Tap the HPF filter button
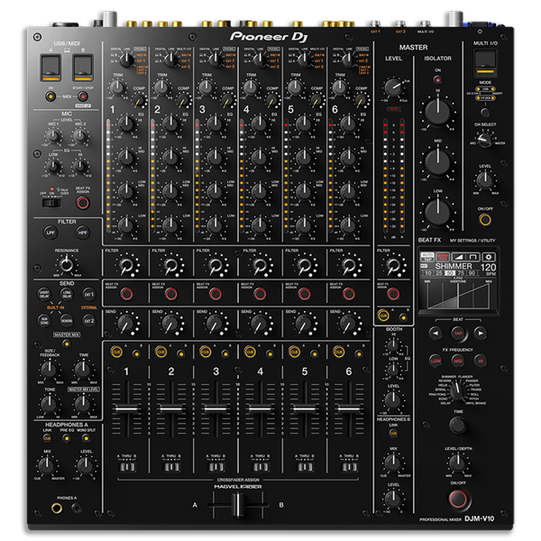 pos(82,233)
